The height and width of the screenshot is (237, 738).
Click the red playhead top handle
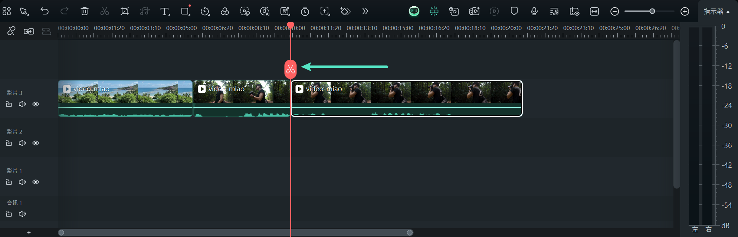291,25
